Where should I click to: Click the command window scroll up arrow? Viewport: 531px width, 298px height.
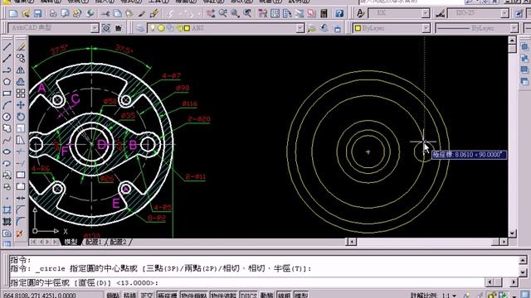pos(523,260)
